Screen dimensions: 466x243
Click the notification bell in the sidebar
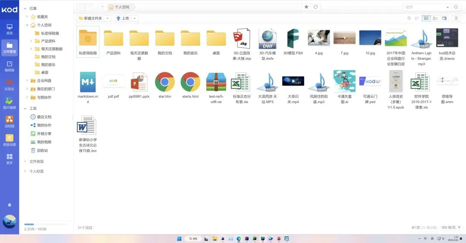(x=9, y=205)
